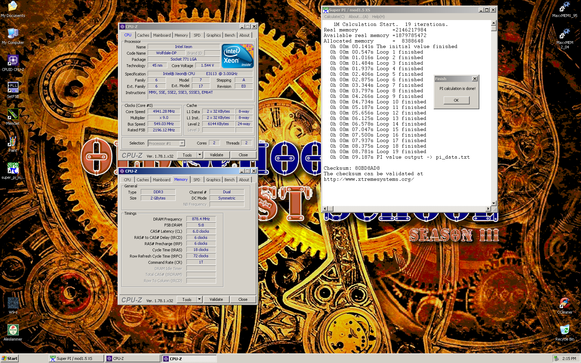Click Super PI horizontal scrollbar right arrow
This screenshot has width=581, height=363.
click(488, 208)
